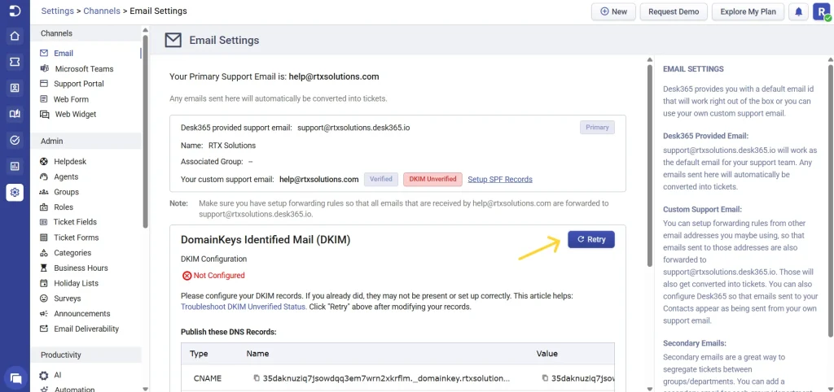Click the help panel vertical scrollbar
834x392 pixels.
832,199
